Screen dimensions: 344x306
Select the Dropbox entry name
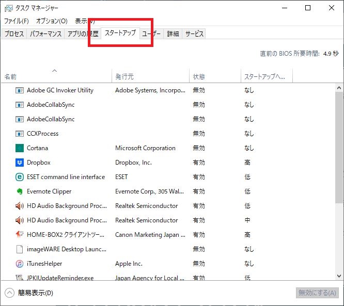[x=39, y=163]
